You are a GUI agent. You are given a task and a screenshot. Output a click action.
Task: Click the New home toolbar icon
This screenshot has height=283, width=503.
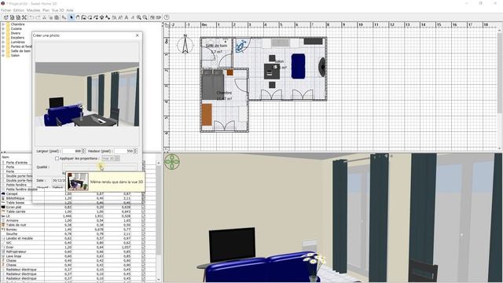[x=6, y=17]
